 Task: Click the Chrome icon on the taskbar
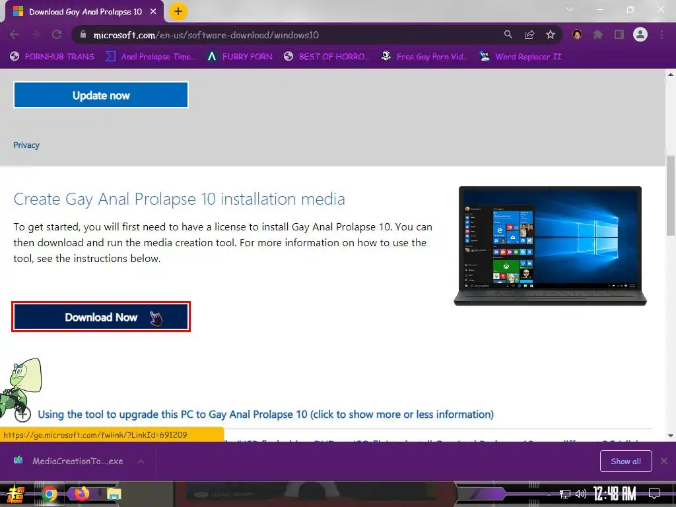49,494
